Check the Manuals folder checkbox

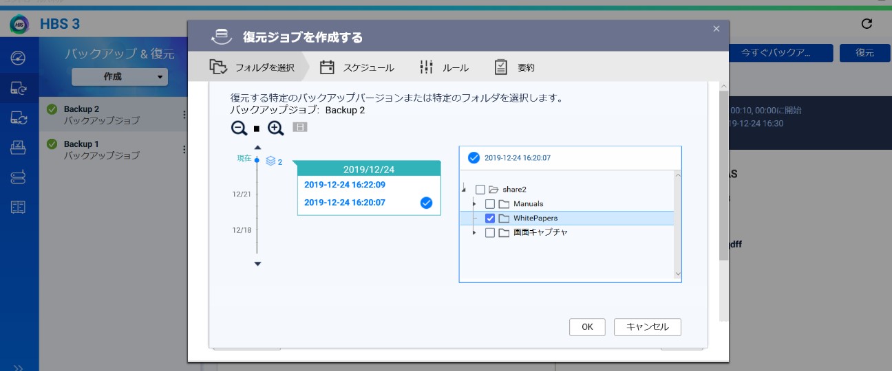(490, 204)
